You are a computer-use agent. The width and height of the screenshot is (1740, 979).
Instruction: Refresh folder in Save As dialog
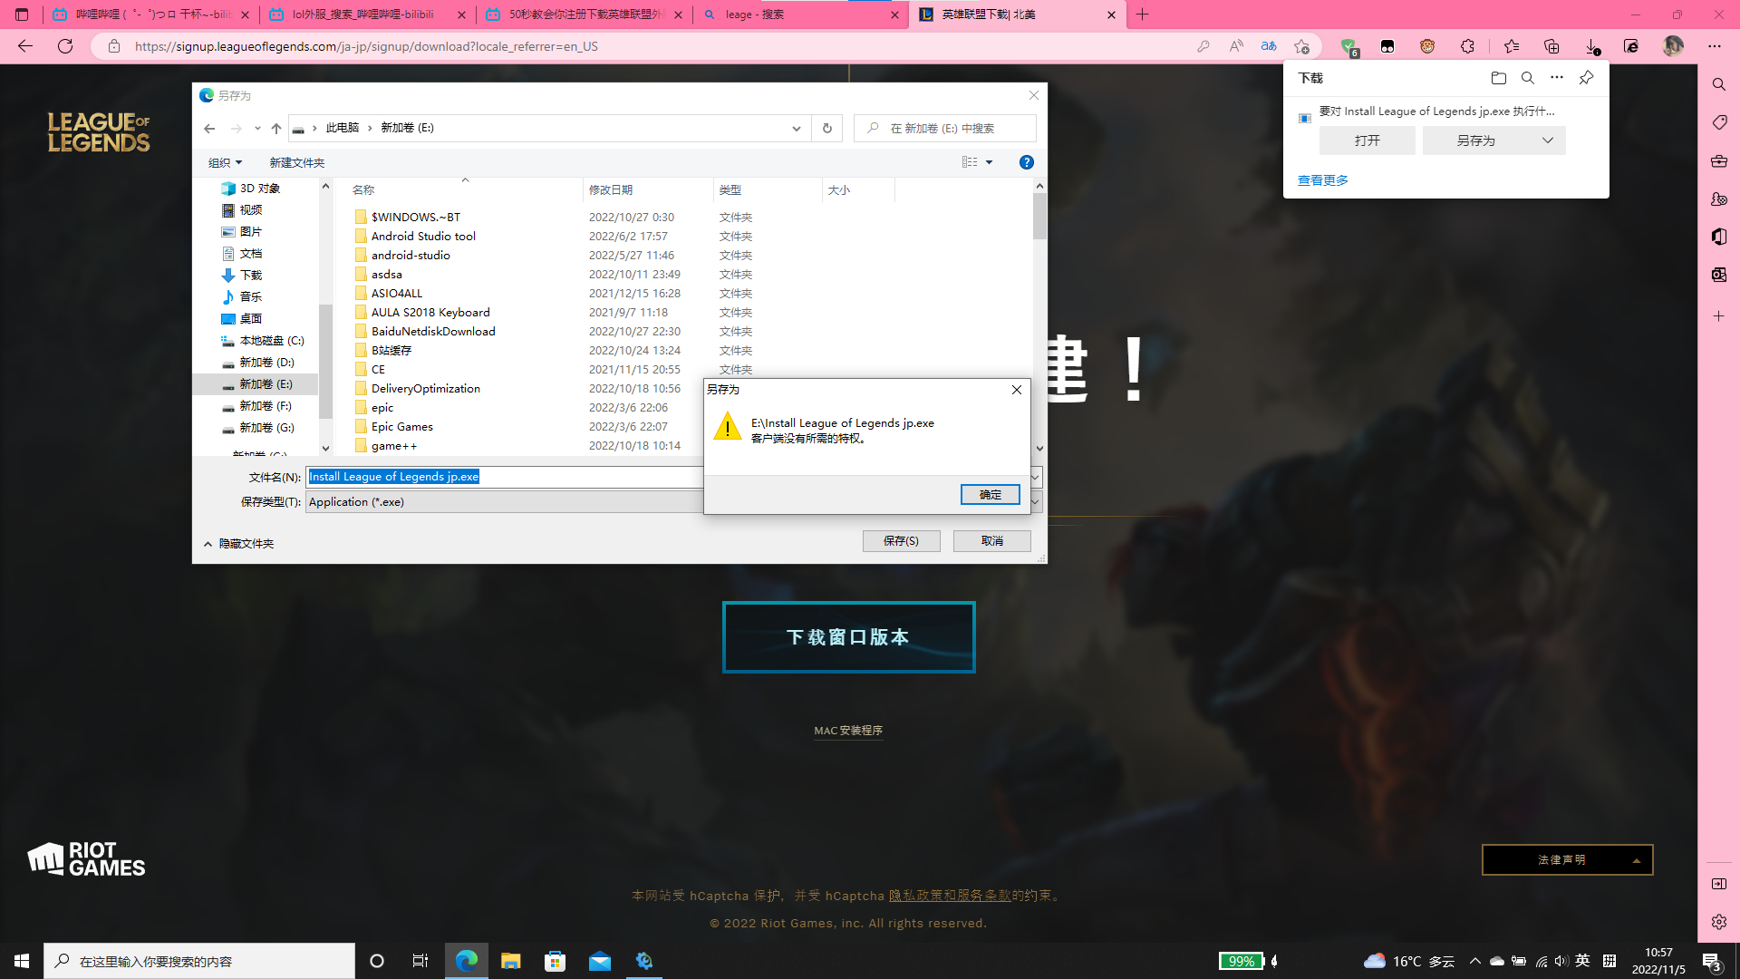[x=826, y=128]
